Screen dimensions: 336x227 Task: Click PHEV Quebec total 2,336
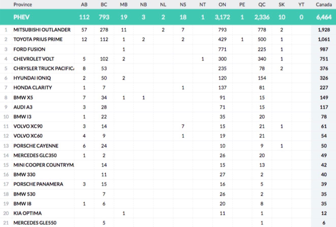point(262,17)
